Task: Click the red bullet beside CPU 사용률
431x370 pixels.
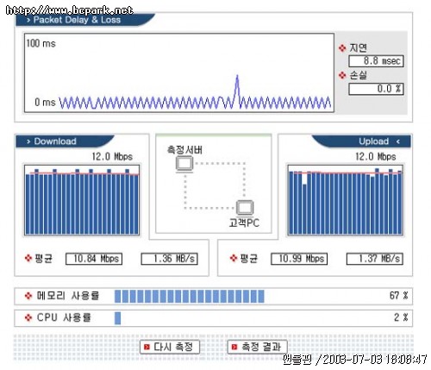Action: [x=28, y=317]
